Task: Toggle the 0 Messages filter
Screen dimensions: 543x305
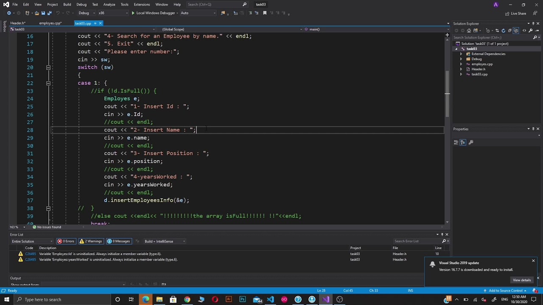Action: point(119,241)
